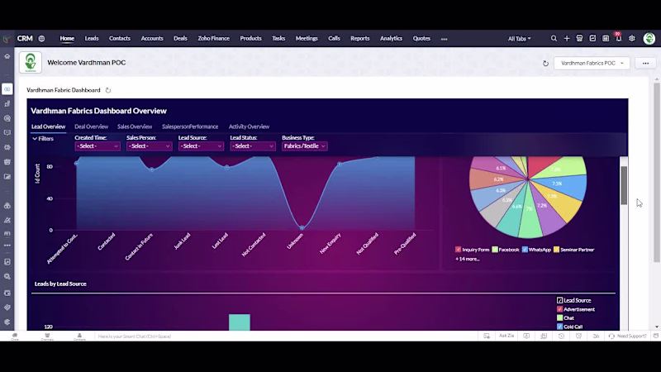Click the user profile avatar at top right
This screenshot has height=372, width=661.
(x=649, y=38)
